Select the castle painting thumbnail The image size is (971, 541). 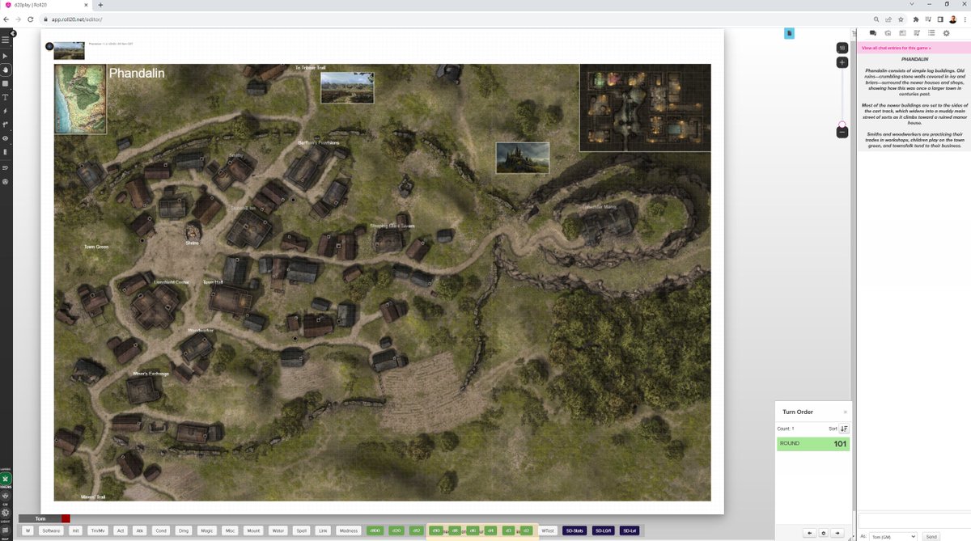[523, 158]
